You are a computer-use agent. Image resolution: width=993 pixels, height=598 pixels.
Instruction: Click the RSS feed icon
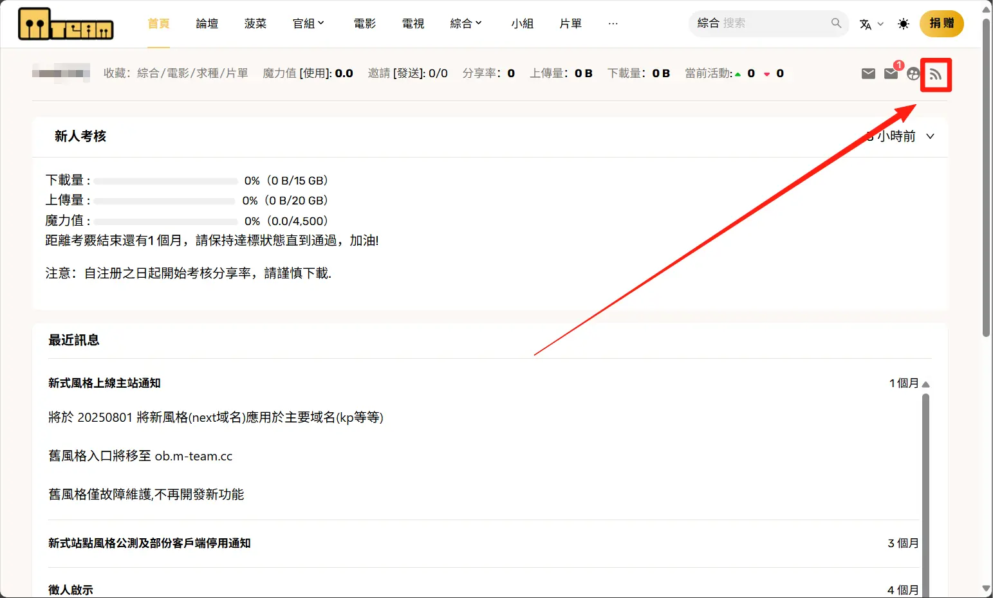click(x=936, y=75)
